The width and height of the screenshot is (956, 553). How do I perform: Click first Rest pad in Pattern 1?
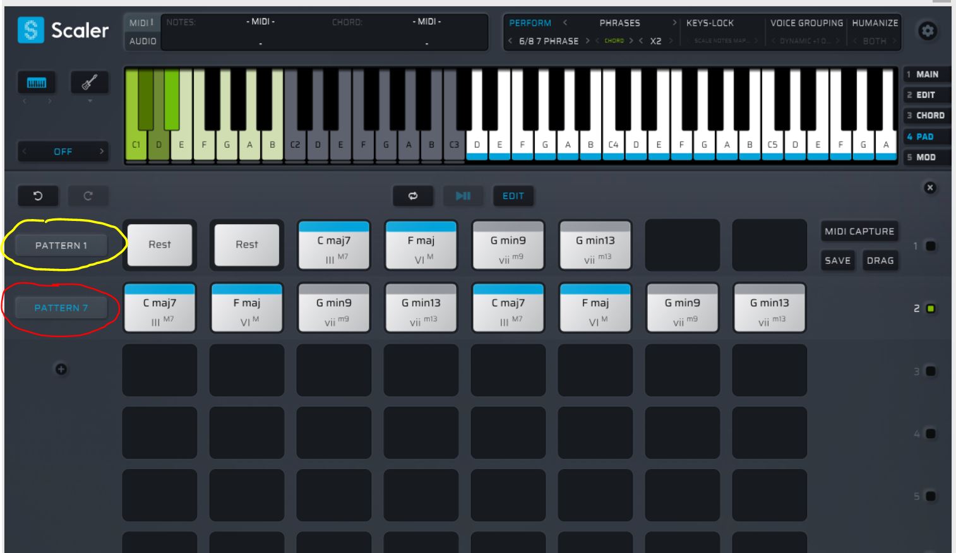point(160,245)
